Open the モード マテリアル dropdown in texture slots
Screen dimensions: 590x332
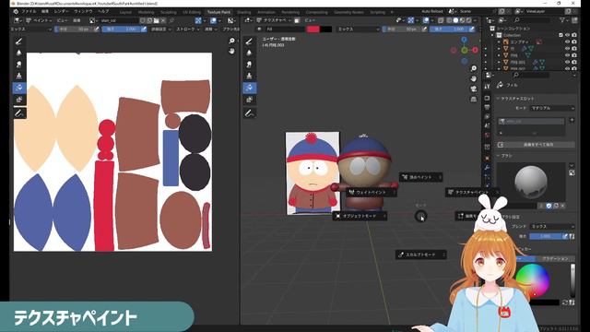point(552,108)
